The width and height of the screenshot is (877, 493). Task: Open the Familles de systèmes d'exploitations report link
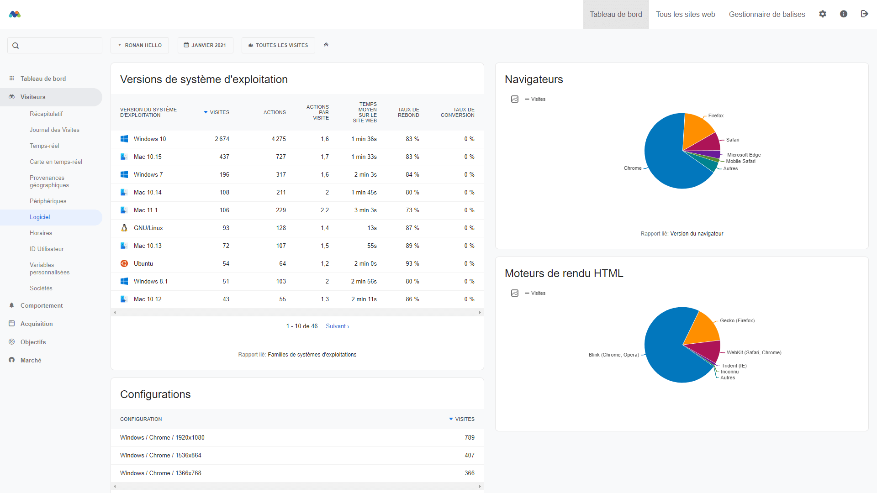click(x=312, y=355)
